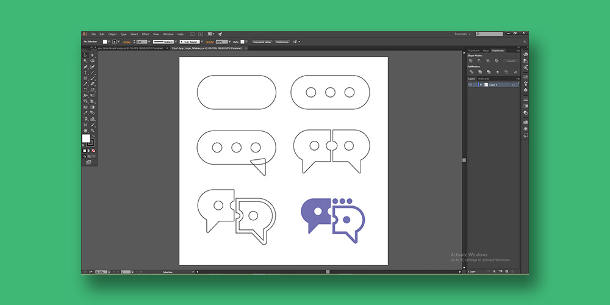Screen dimensions: 610x305
Task: Click the Style swatch in control bar
Action: click(x=242, y=41)
